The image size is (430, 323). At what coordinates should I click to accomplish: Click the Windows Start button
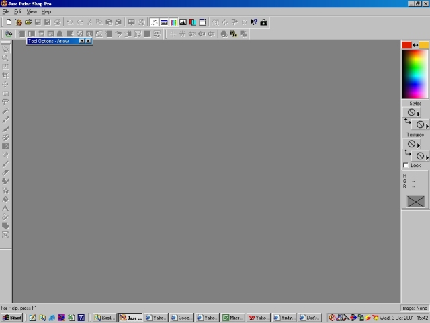12,318
